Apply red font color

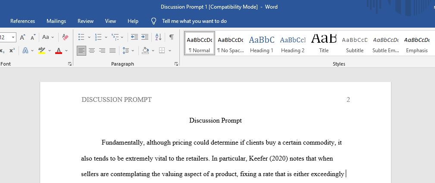[x=59, y=50]
